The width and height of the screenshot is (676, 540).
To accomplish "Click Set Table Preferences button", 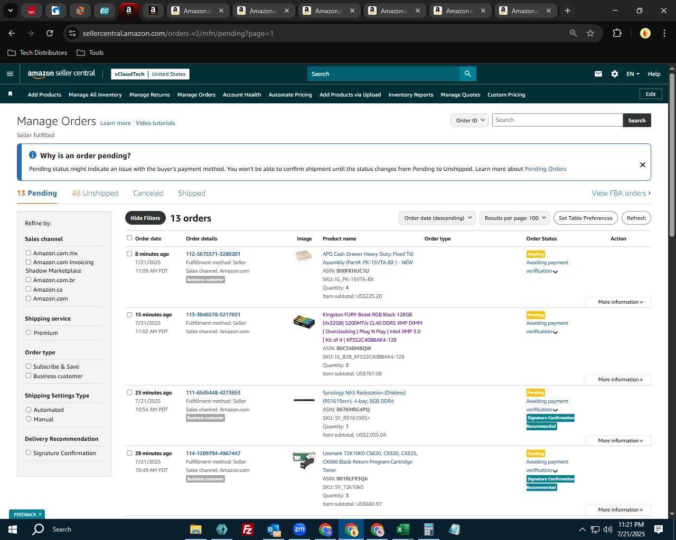I will coord(586,218).
